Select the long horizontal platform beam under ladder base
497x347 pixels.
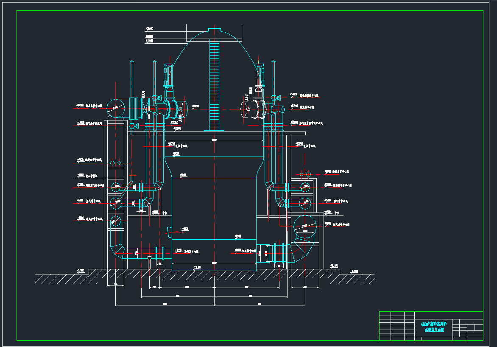tap(216, 133)
